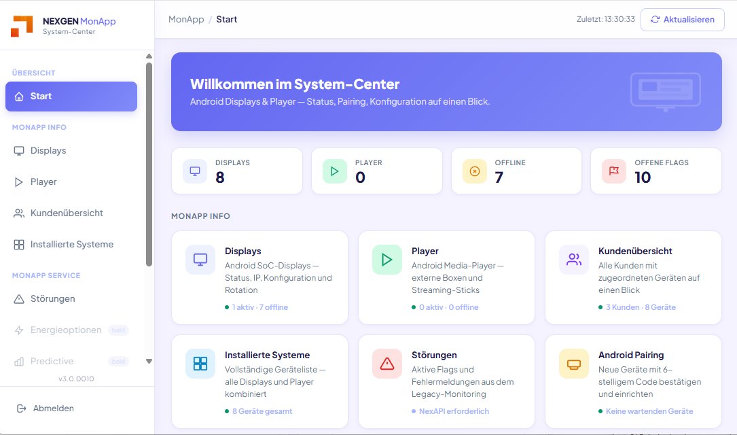Open Displays from the sidebar menu

[x=71, y=151]
